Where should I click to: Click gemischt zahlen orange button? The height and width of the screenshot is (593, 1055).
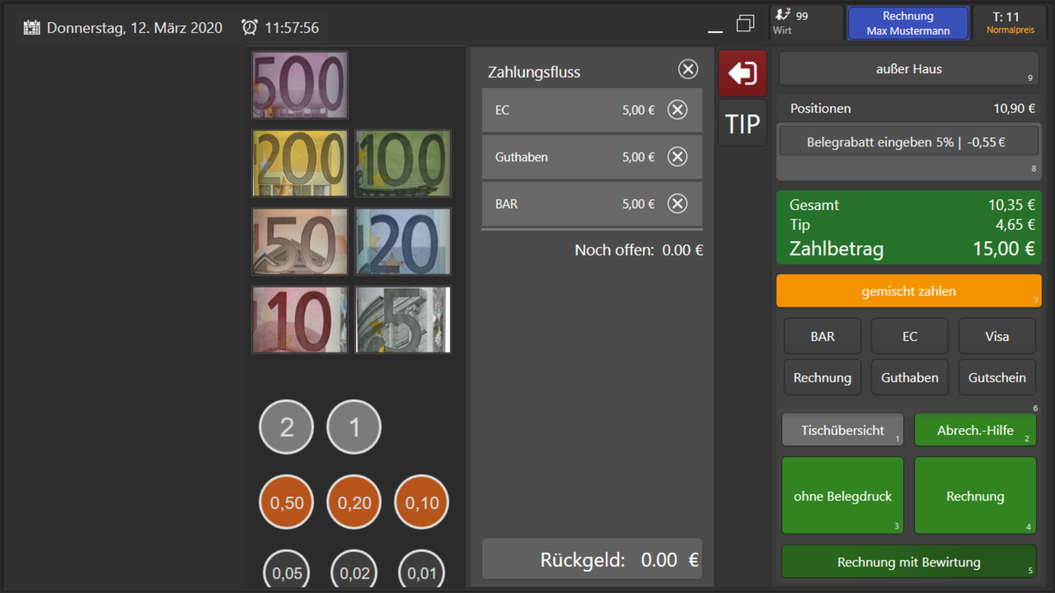(908, 291)
